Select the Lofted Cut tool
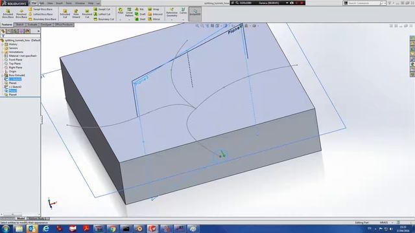 pos(102,14)
